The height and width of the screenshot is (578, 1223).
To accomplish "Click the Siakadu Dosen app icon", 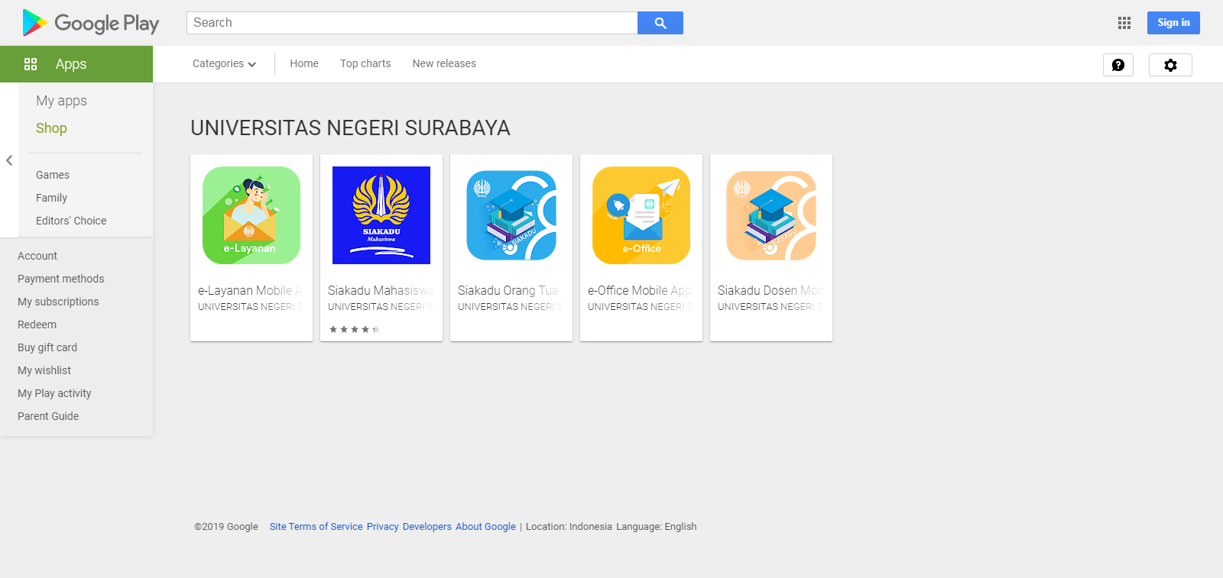I will click(771, 215).
